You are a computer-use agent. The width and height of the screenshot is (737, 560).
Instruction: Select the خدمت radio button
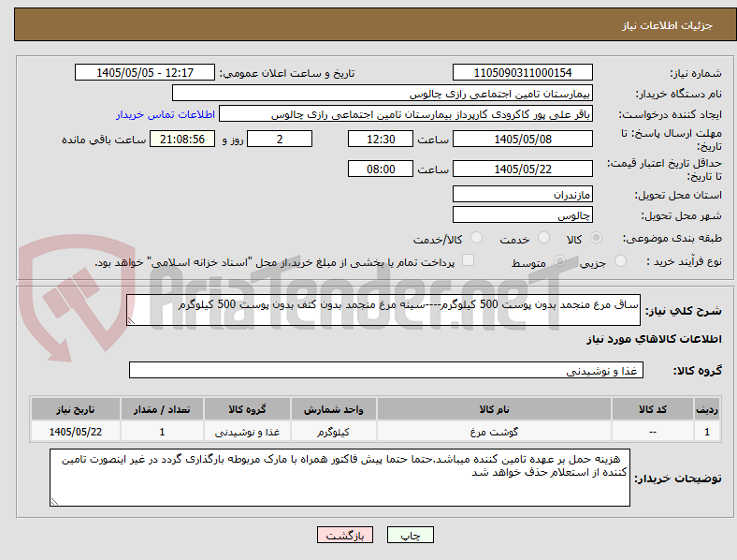(x=543, y=238)
